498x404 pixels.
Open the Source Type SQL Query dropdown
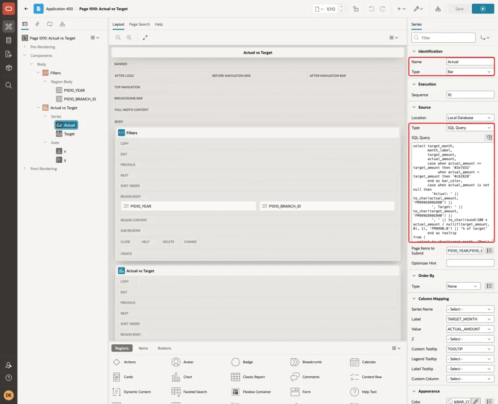pyautogui.click(x=470, y=128)
